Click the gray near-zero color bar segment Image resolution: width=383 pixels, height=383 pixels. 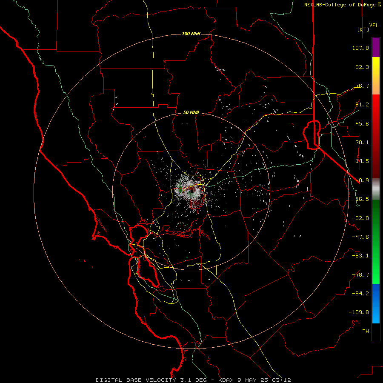376,189
